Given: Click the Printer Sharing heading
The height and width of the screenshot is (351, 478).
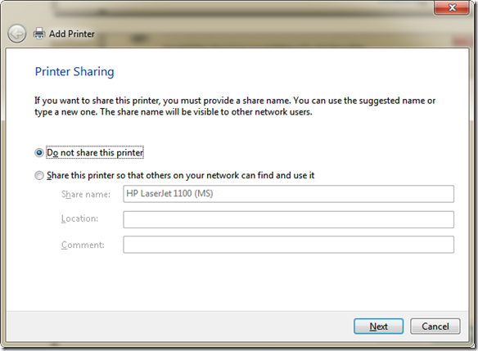Looking at the screenshot, I should coord(74,72).
